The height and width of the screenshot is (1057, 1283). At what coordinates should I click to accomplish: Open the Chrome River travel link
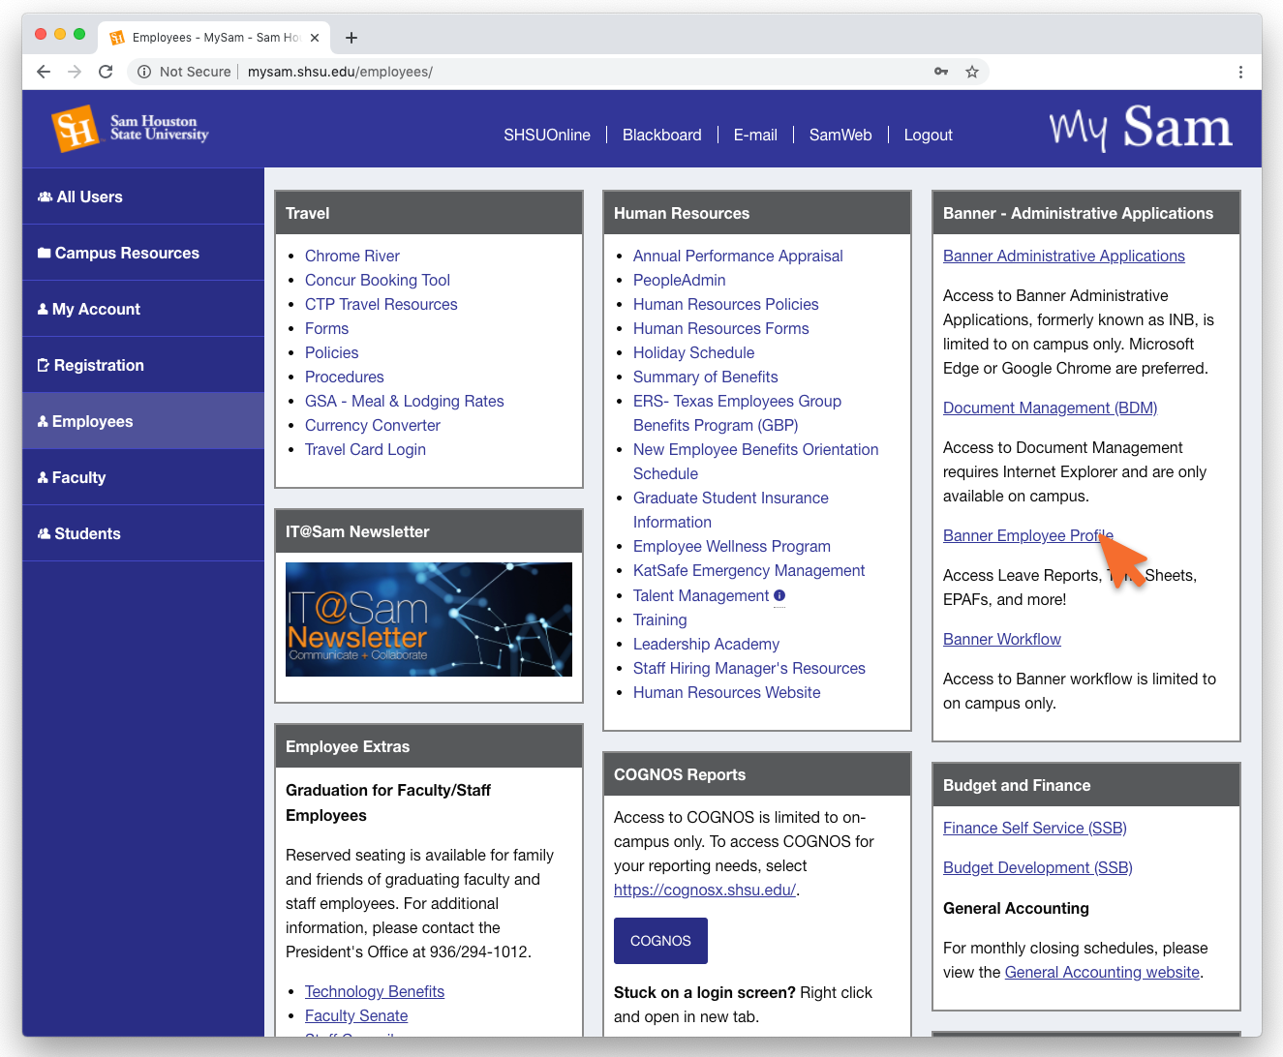pos(351,256)
